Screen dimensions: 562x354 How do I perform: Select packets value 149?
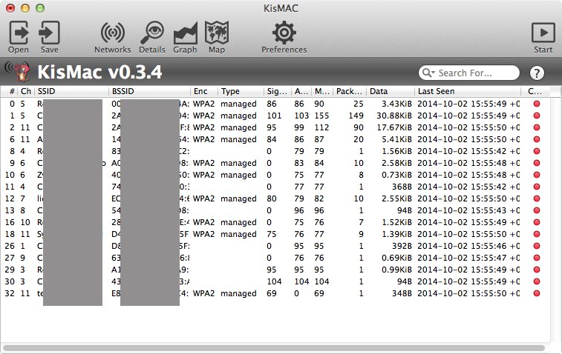coord(356,116)
